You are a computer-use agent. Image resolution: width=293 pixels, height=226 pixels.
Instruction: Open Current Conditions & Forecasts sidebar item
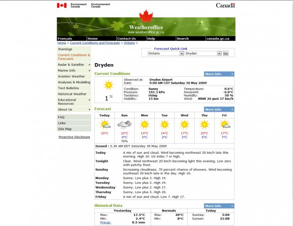pos(74,57)
